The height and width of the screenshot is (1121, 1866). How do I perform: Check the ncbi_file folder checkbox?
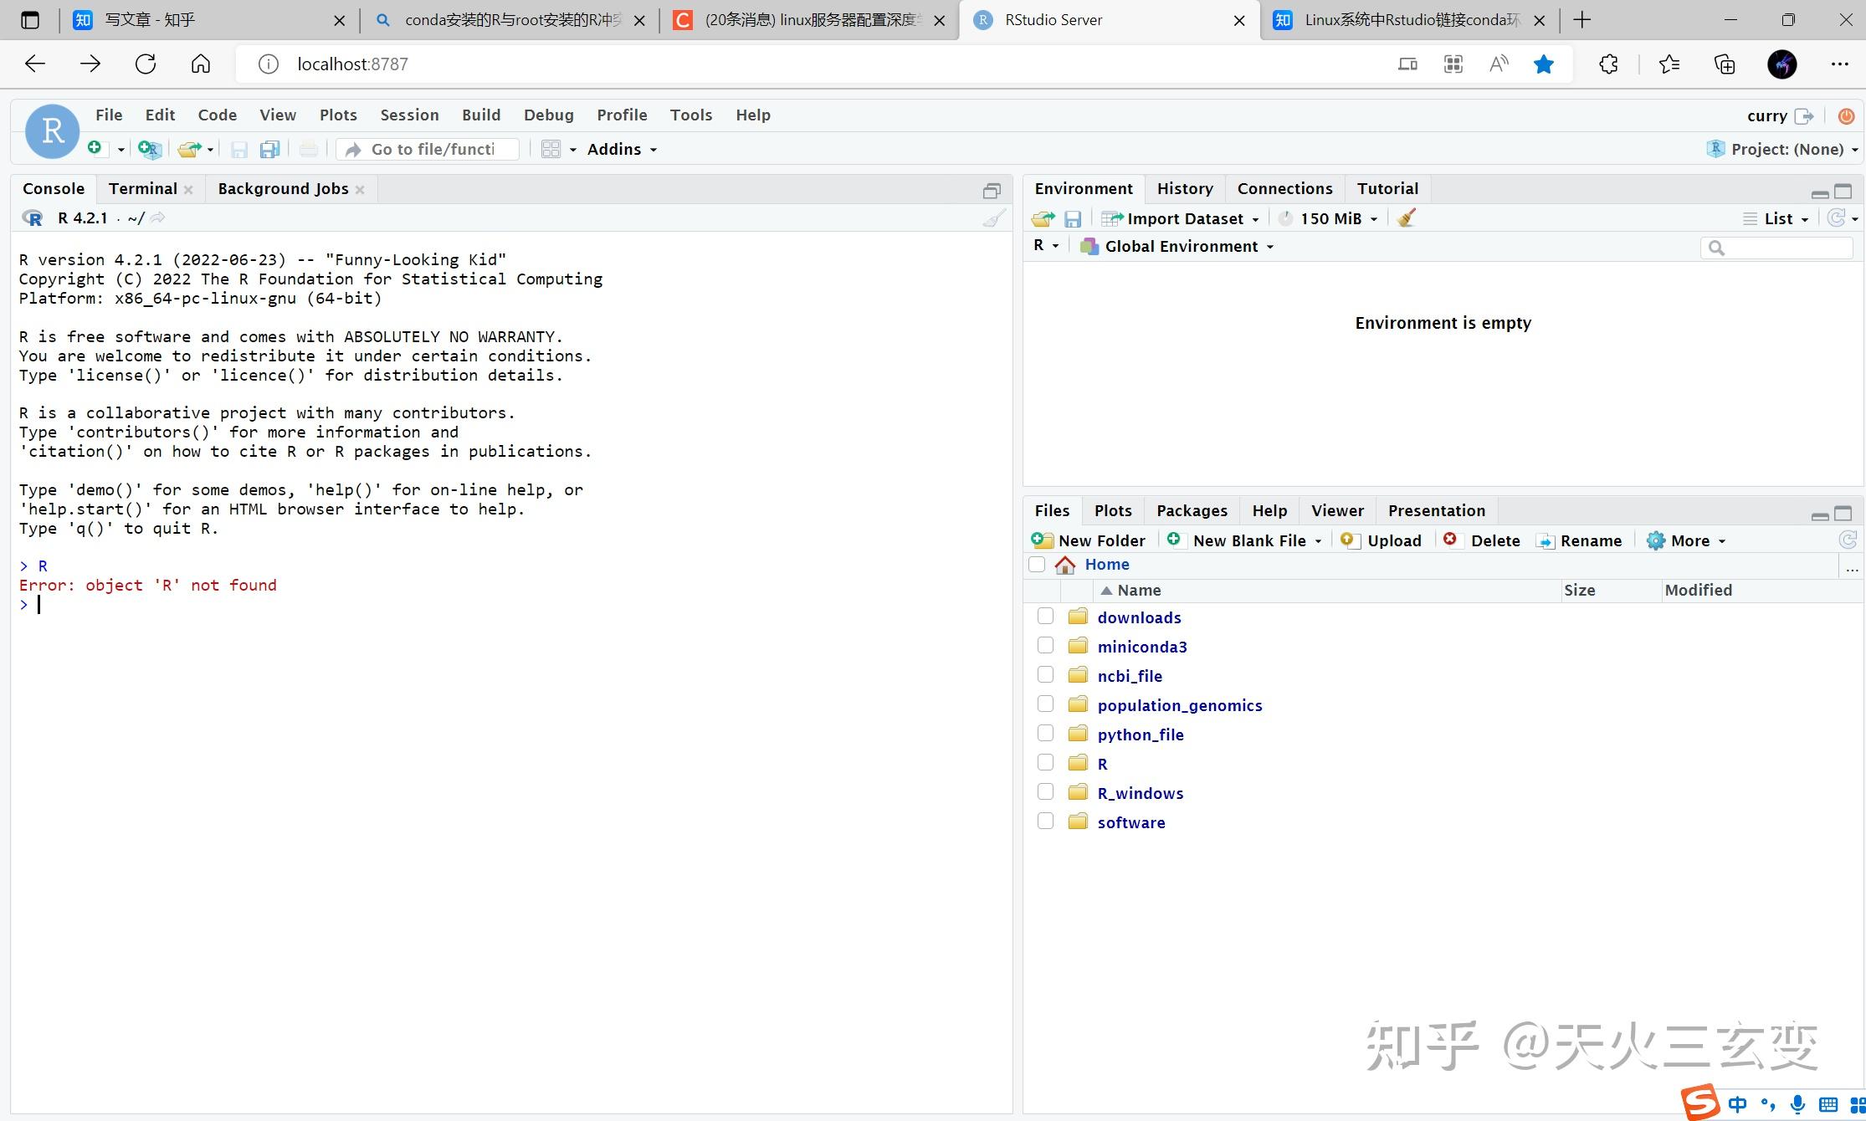(1045, 675)
